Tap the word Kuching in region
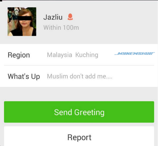This screenshot has width=158, height=146. pyautogui.click(x=87, y=55)
